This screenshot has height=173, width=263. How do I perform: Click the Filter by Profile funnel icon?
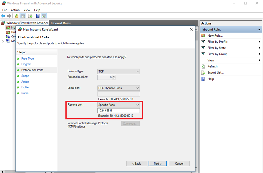pos(203,42)
